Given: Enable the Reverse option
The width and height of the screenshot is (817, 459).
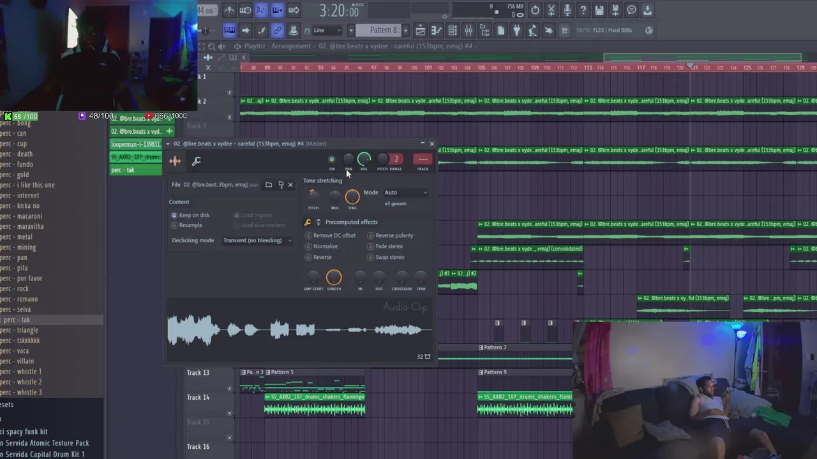Looking at the screenshot, I should [x=319, y=257].
